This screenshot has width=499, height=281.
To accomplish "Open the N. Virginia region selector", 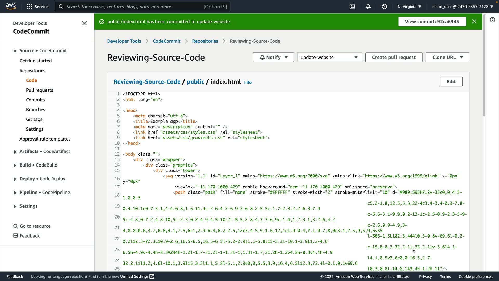I will (409, 7).
